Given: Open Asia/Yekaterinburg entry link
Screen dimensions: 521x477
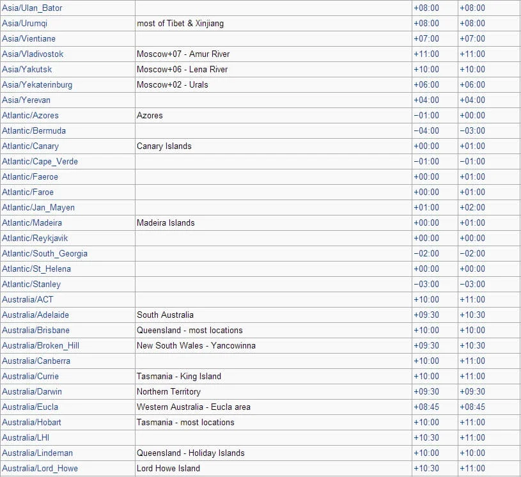Looking at the screenshot, I should [37, 85].
